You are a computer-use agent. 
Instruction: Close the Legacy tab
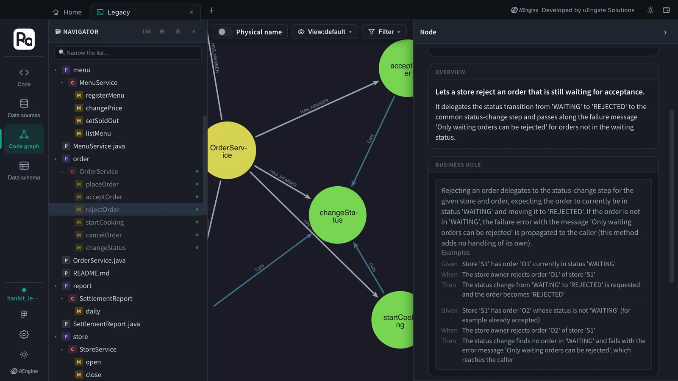pyautogui.click(x=192, y=12)
